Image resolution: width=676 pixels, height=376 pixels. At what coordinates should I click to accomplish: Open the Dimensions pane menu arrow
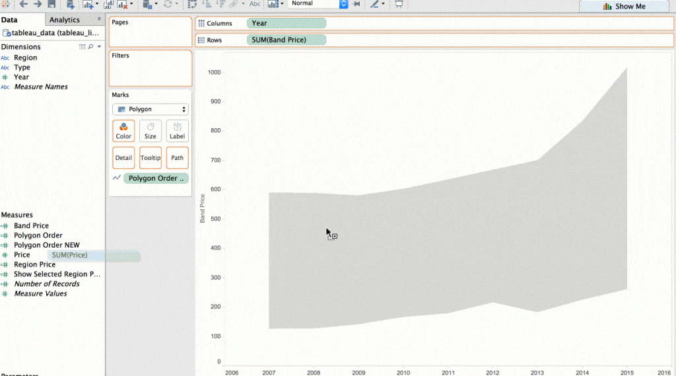tap(99, 47)
